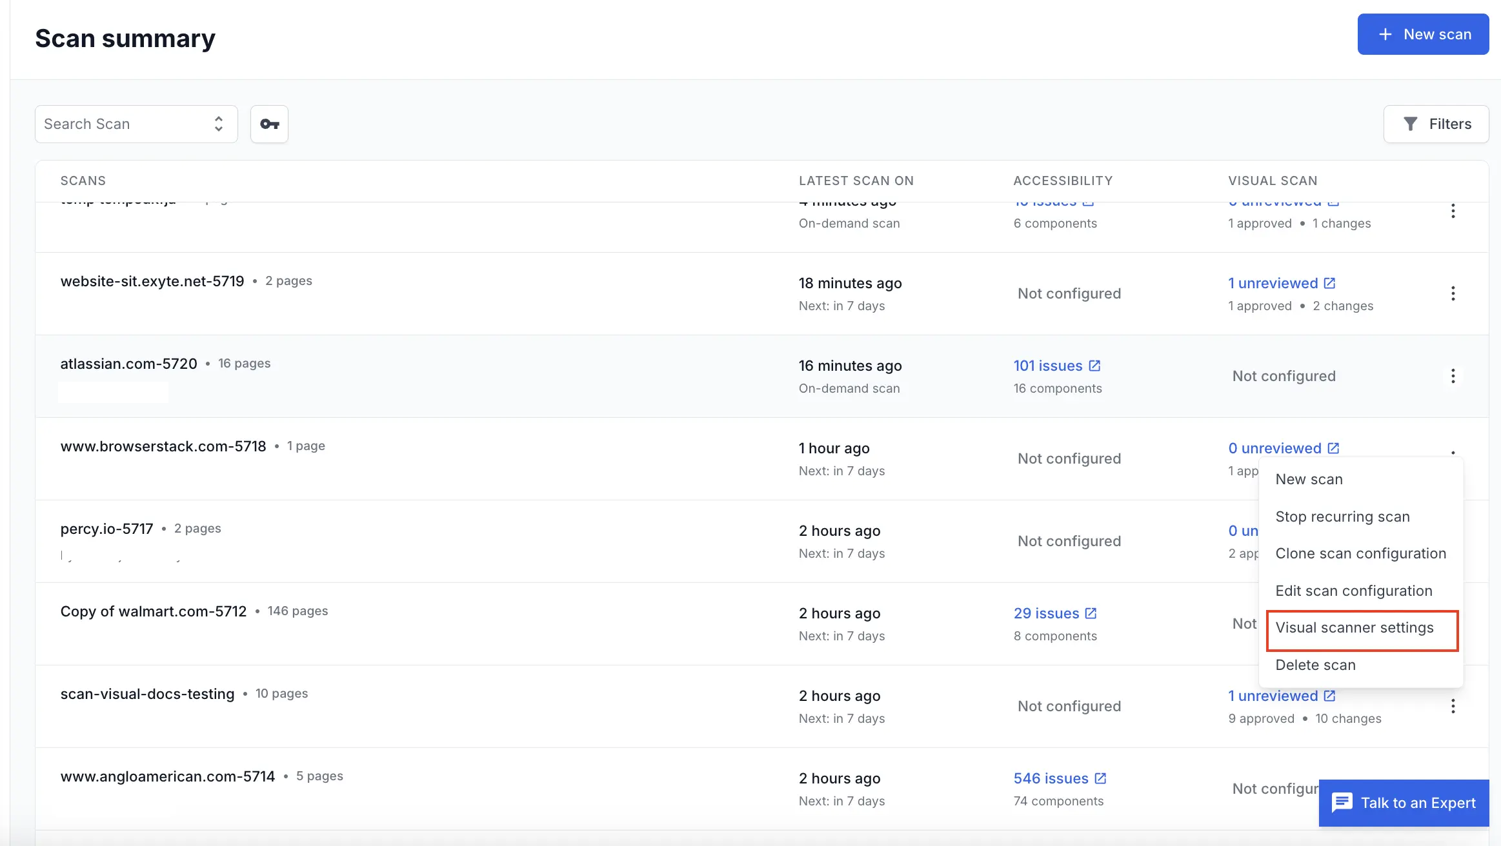Select Visual scanner settings from the menu

click(1355, 628)
